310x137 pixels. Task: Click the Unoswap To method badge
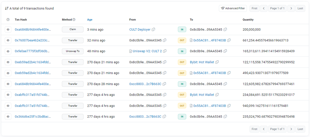pyautogui.click(x=73, y=51)
